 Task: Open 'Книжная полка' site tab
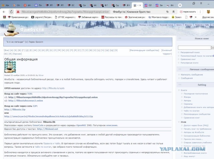pyautogui.click(x=167, y=25)
